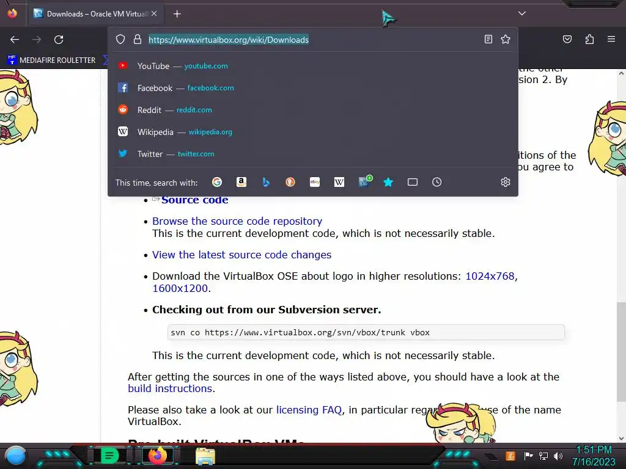Open the green notes app in taskbar
626x469 pixels.
[x=109, y=456]
